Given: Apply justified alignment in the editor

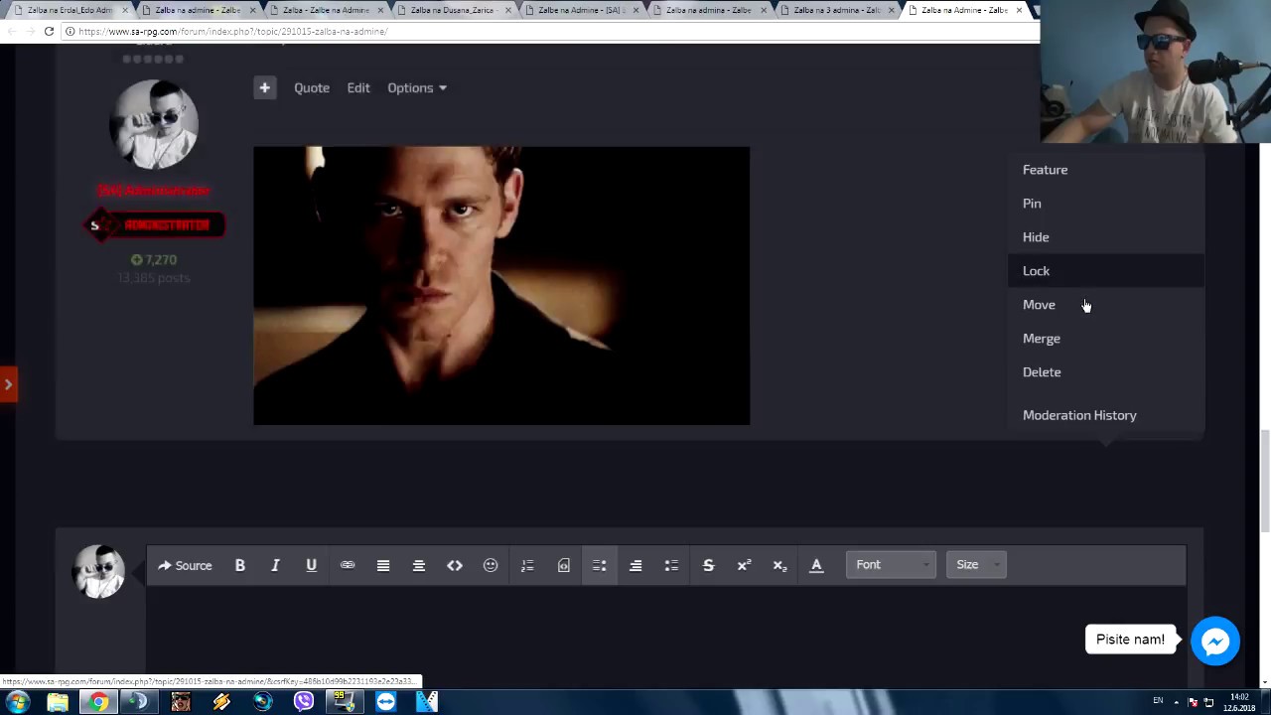Looking at the screenshot, I should [x=383, y=565].
